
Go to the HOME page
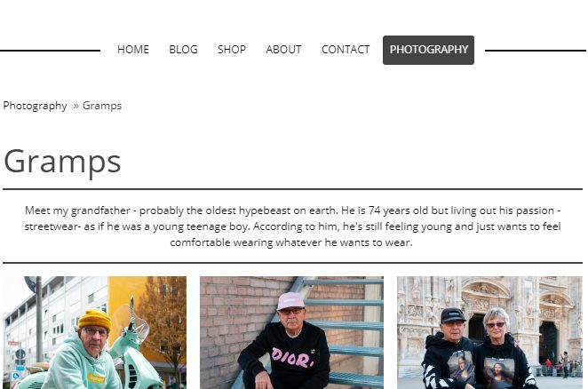click(x=132, y=50)
